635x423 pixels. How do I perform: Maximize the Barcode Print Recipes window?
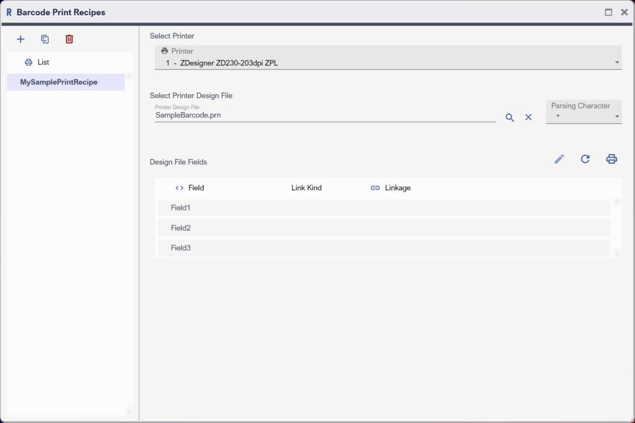pos(609,12)
